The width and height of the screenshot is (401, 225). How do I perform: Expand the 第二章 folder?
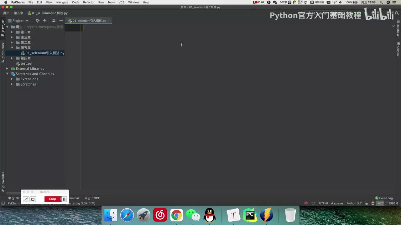coord(12,42)
